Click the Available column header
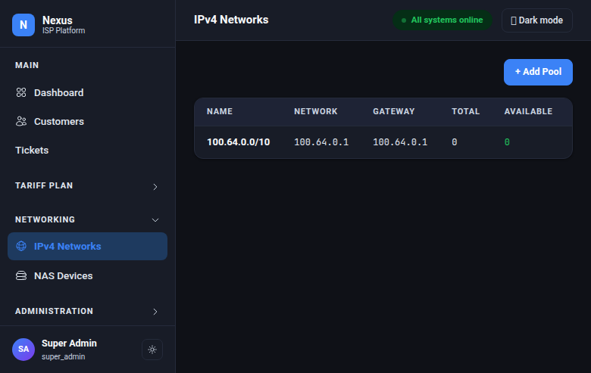This screenshot has height=373, width=591. coord(528,111)
